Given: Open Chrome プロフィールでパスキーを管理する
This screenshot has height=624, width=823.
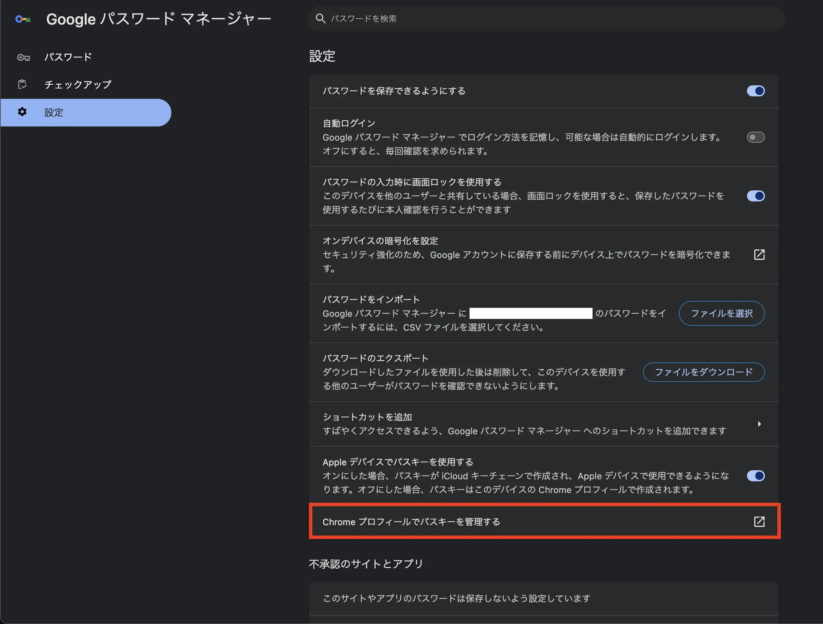Looking at the screenshot, I should (x=411, y=521).
